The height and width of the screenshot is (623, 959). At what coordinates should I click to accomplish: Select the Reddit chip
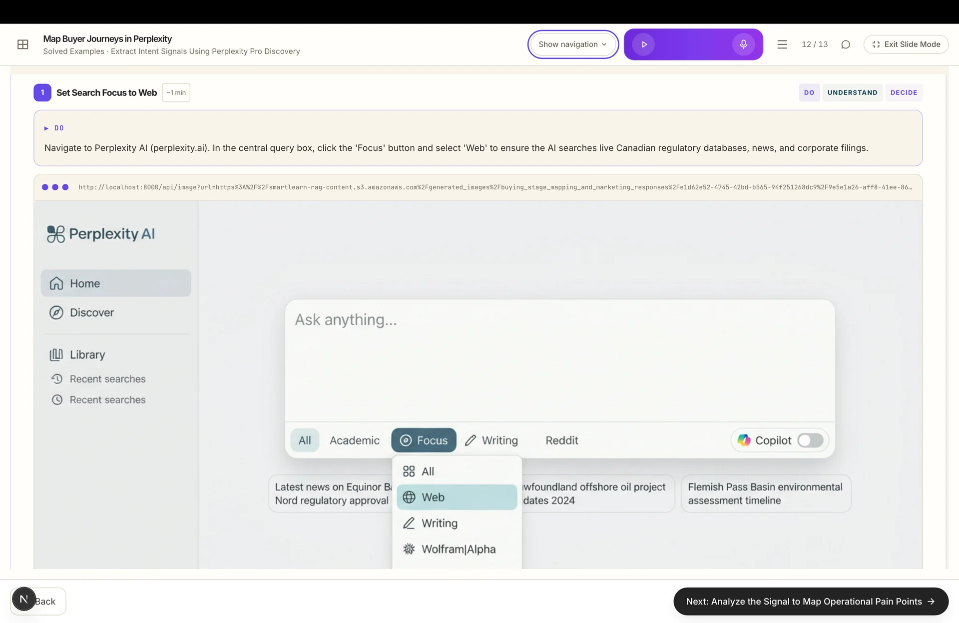(x=562, y=441)
